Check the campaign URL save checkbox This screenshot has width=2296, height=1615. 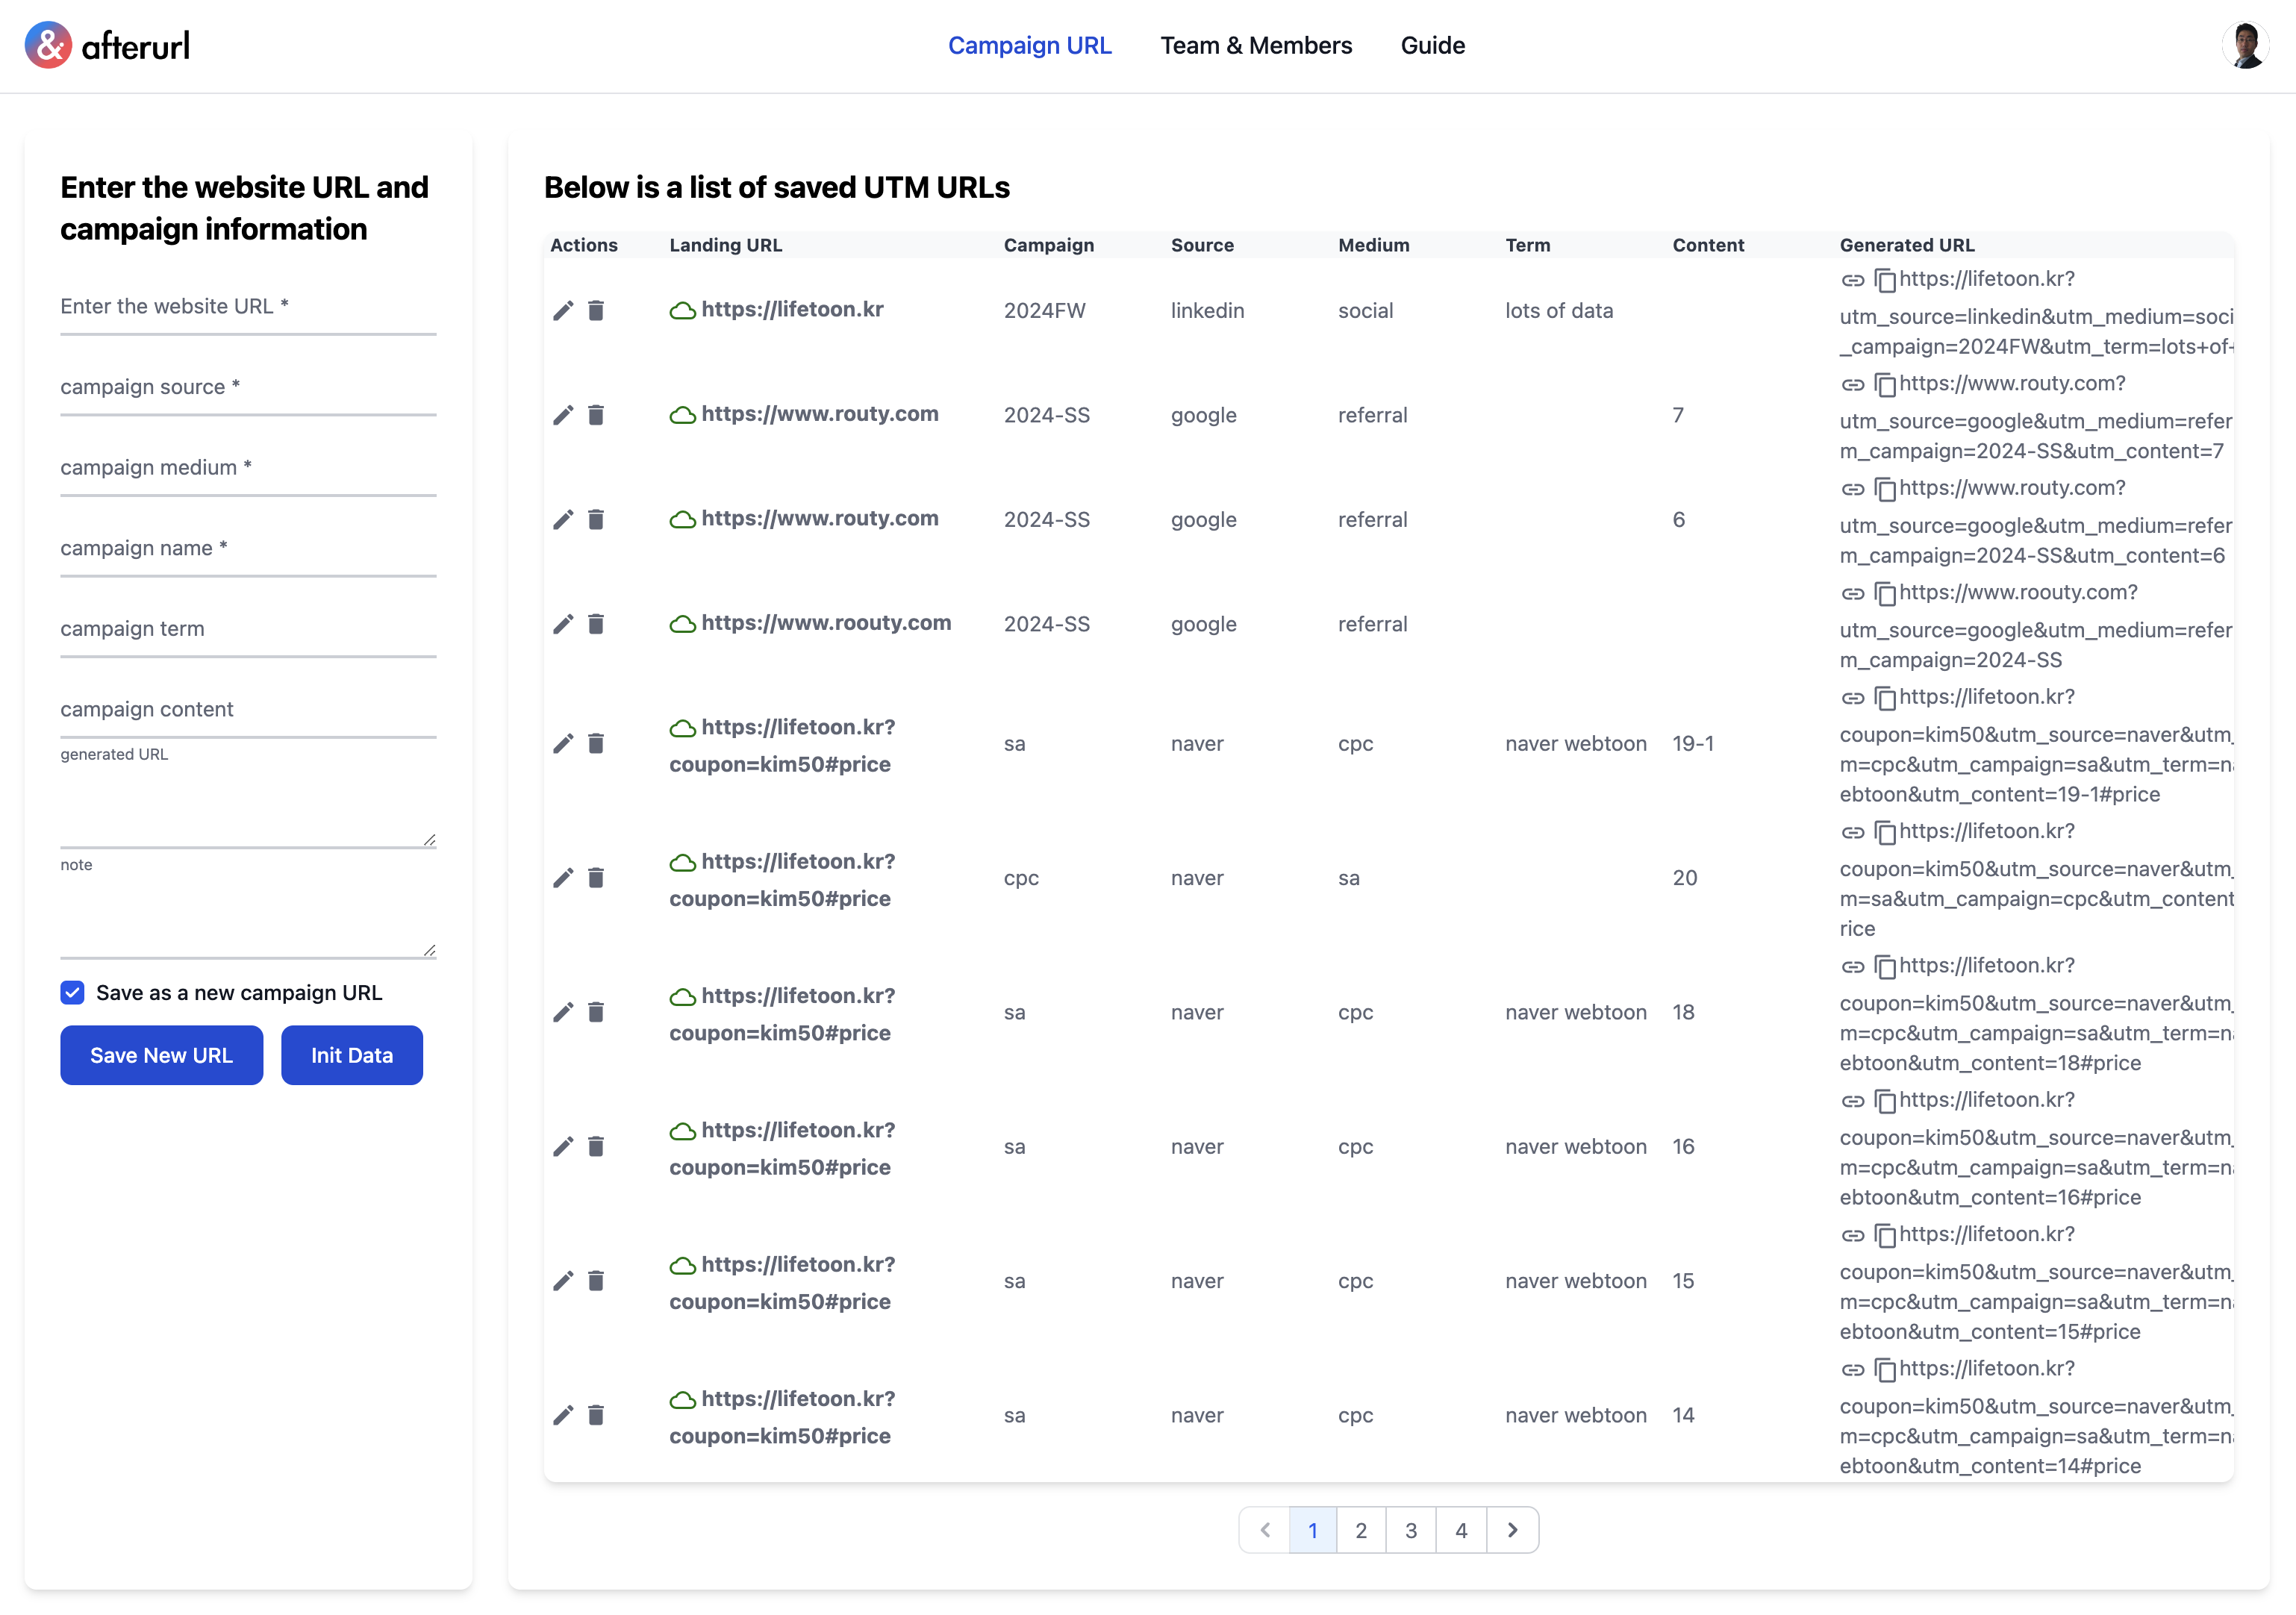(72, 993)
